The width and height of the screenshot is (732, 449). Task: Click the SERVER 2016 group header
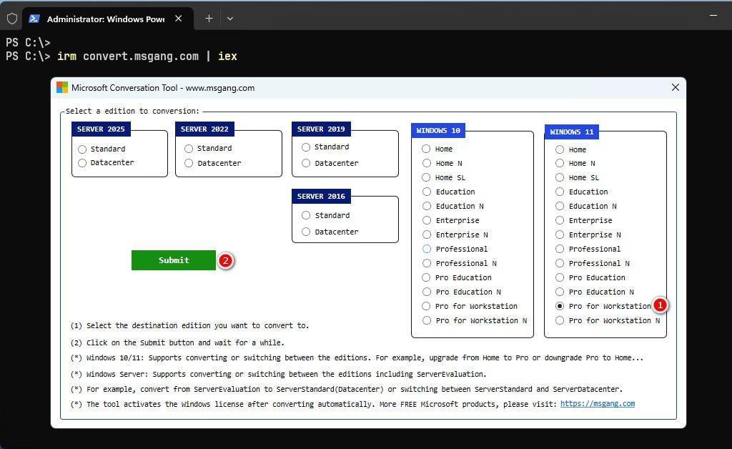point(321,197)
